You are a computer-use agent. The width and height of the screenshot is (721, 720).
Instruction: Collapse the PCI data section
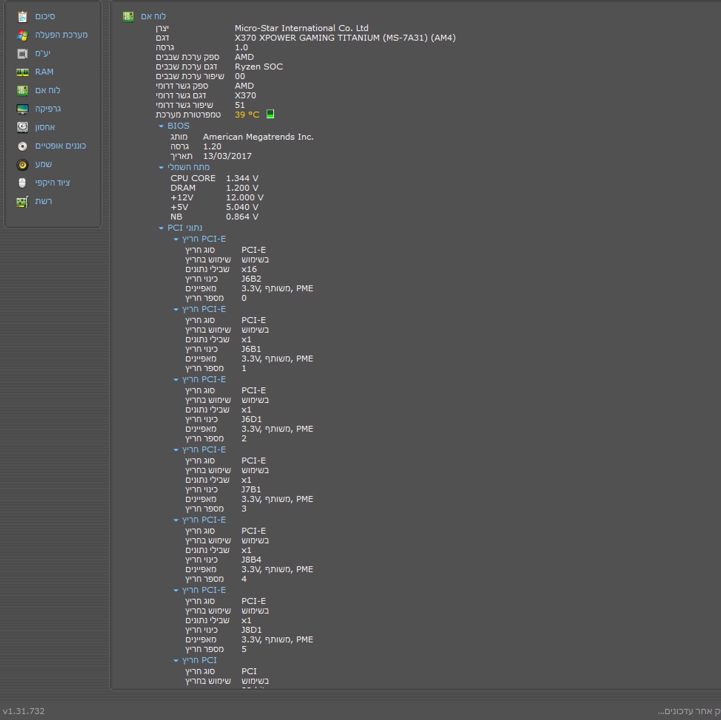pyautogui.click(x=161, y=228)
